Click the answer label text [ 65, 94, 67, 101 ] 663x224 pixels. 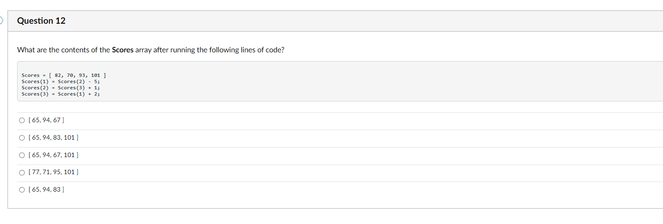53,155
